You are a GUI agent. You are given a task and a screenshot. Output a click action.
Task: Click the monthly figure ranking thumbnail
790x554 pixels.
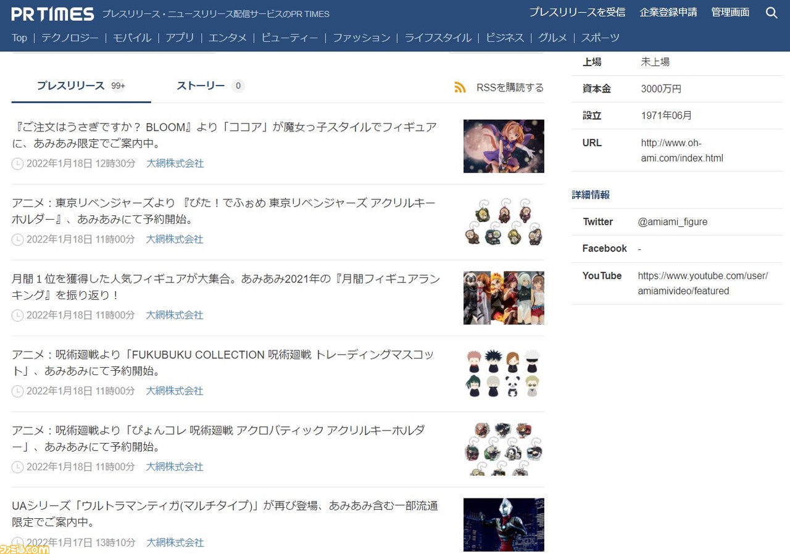504,298
